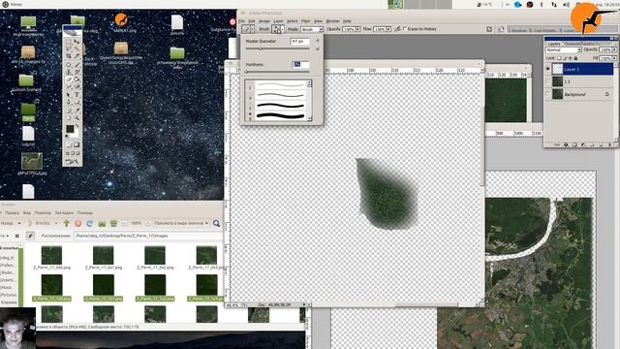Image resolution: width=620 pixels, height=349 pixels.
Task: Select the Lasso tool
Action: pos(69,49)
